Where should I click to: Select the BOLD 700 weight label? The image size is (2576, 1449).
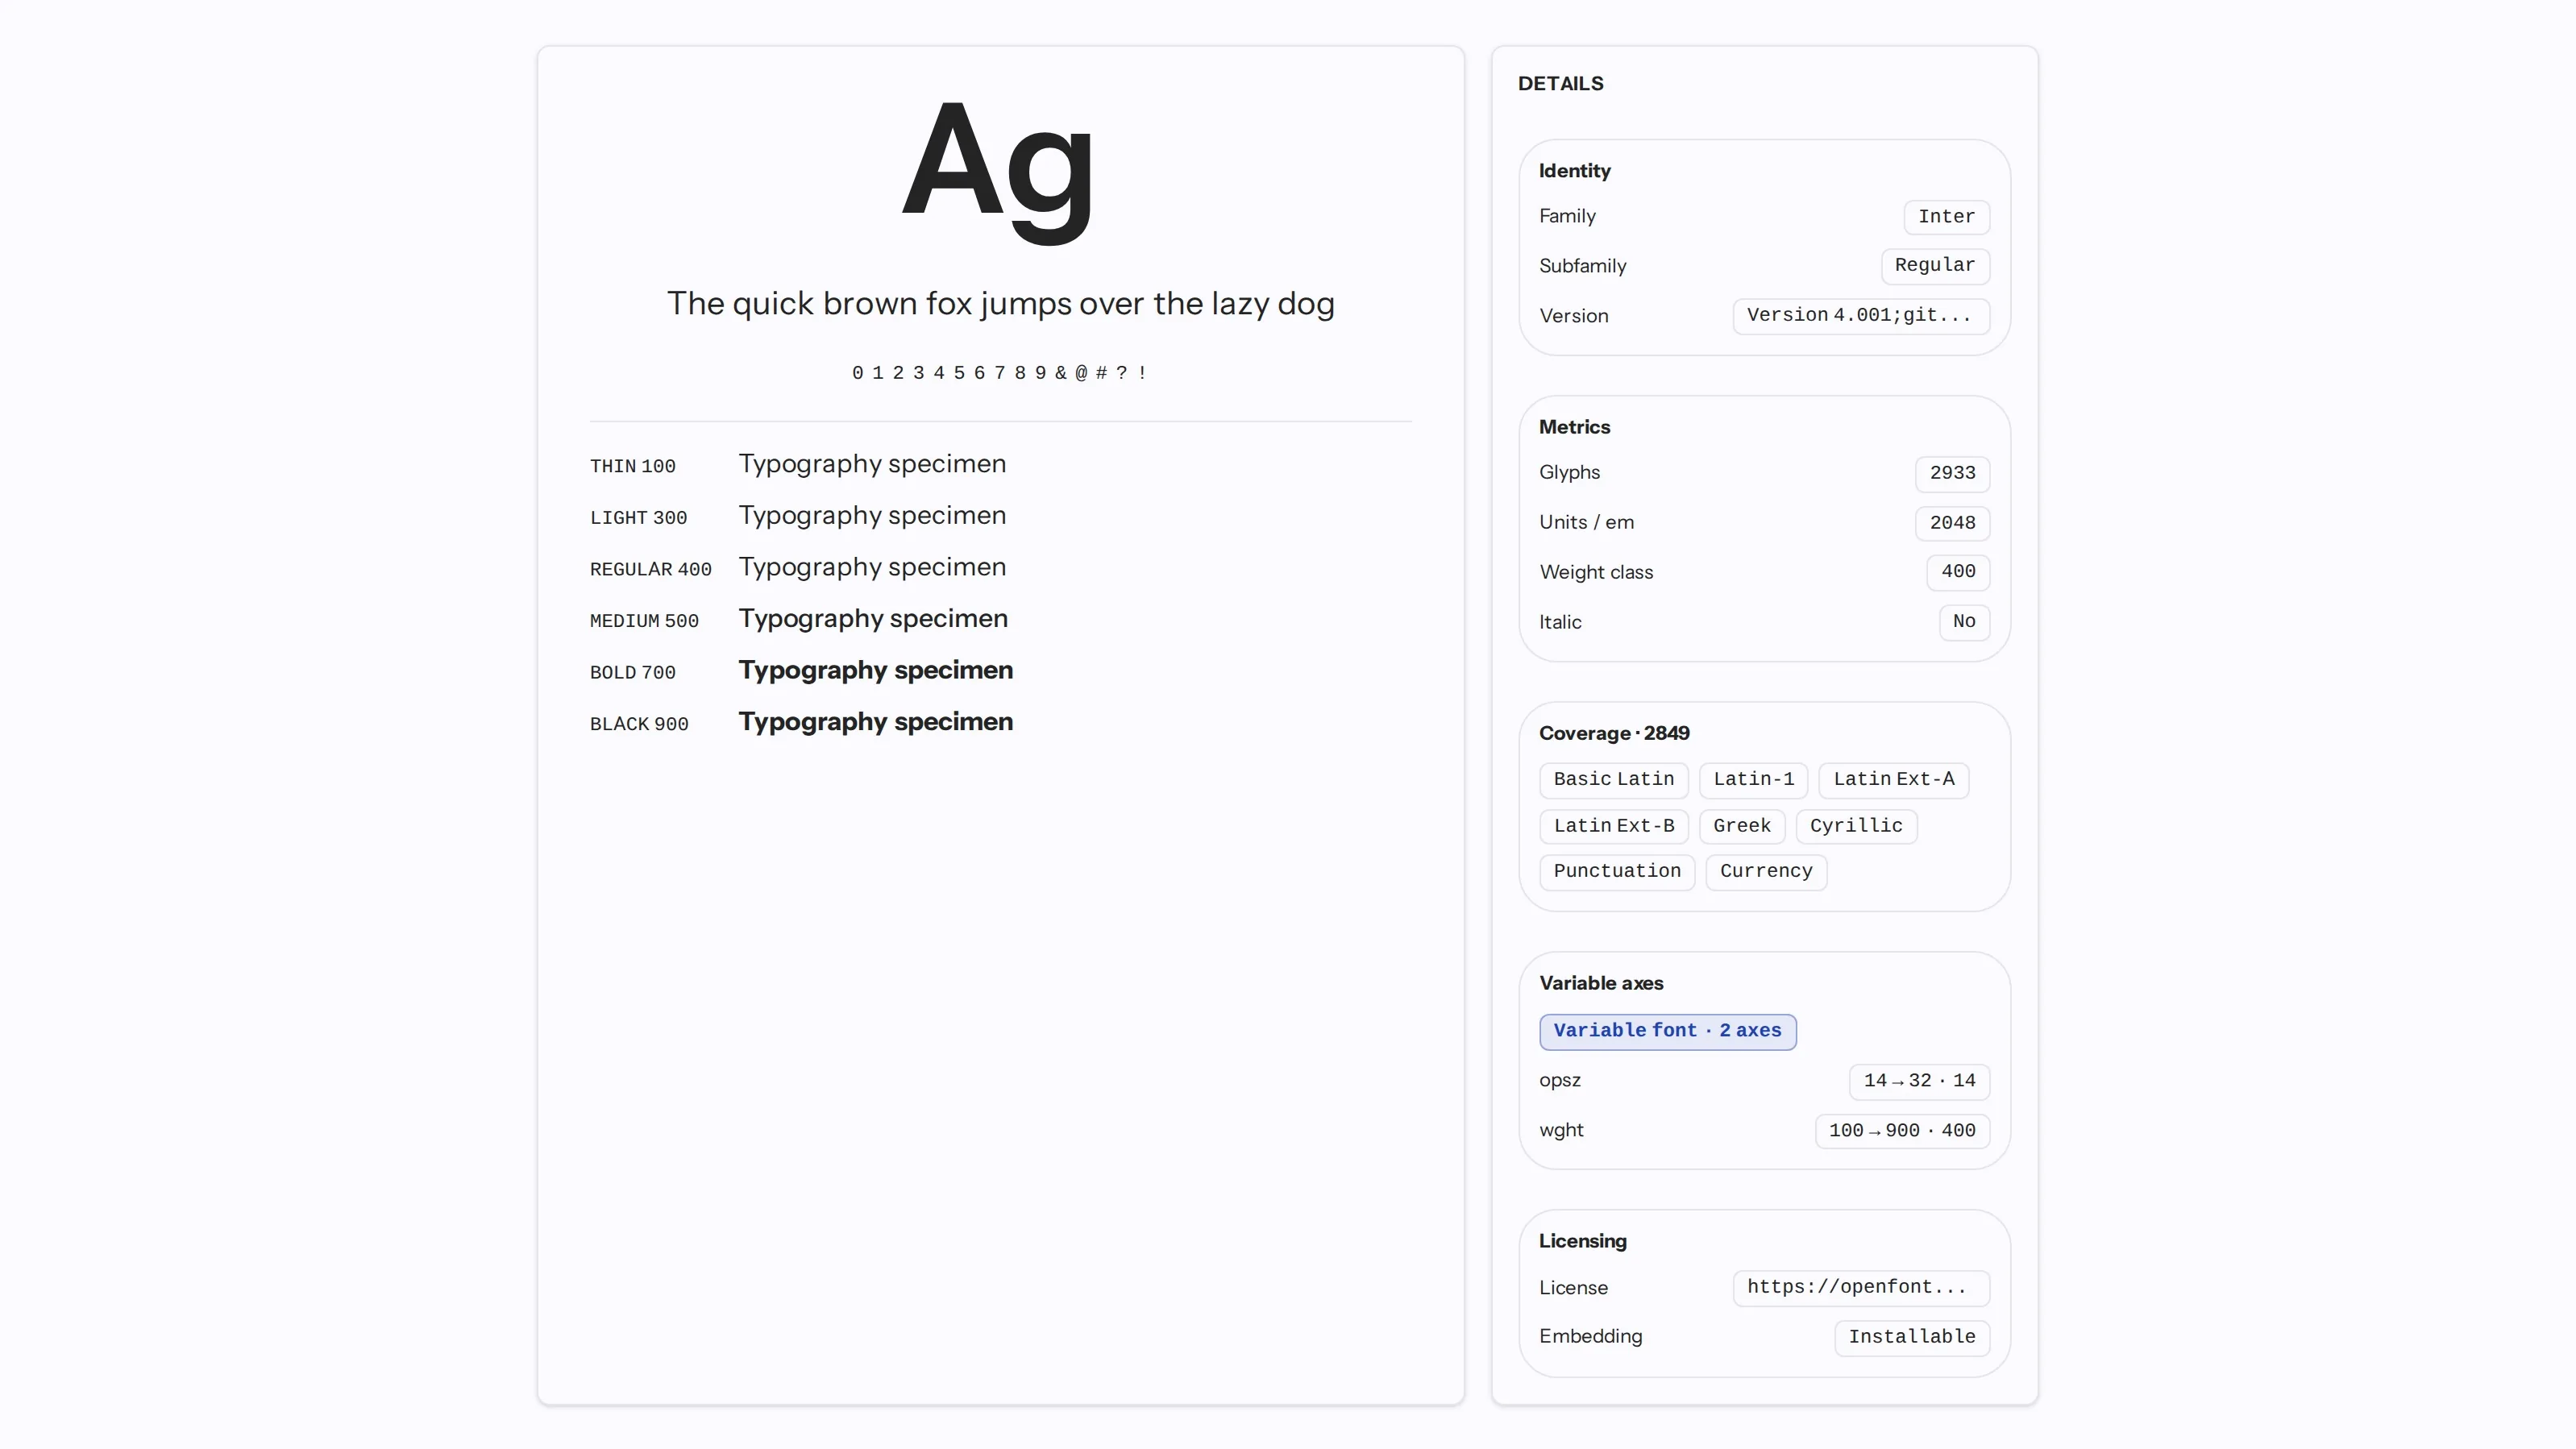633,673
